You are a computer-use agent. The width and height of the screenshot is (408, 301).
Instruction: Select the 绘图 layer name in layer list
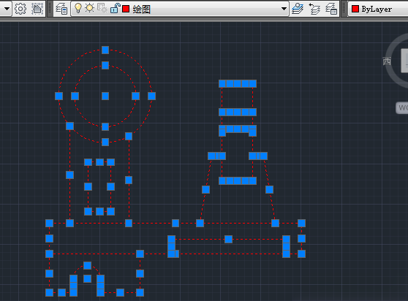[142, 9]
